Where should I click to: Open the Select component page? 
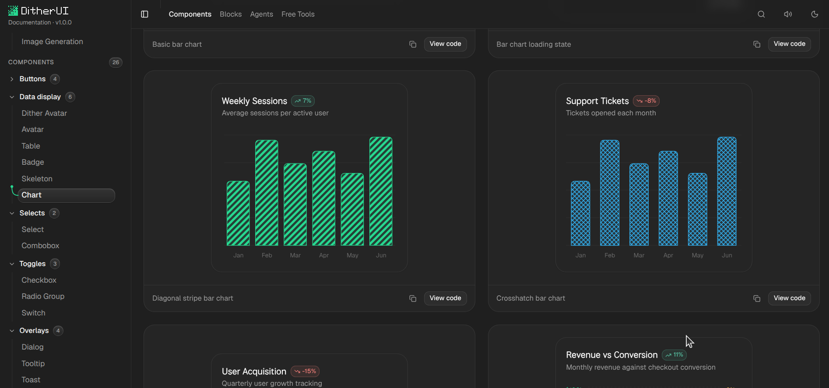click(33, 229)
